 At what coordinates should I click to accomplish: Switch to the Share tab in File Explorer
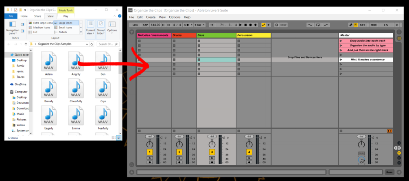tap(37, 16)
